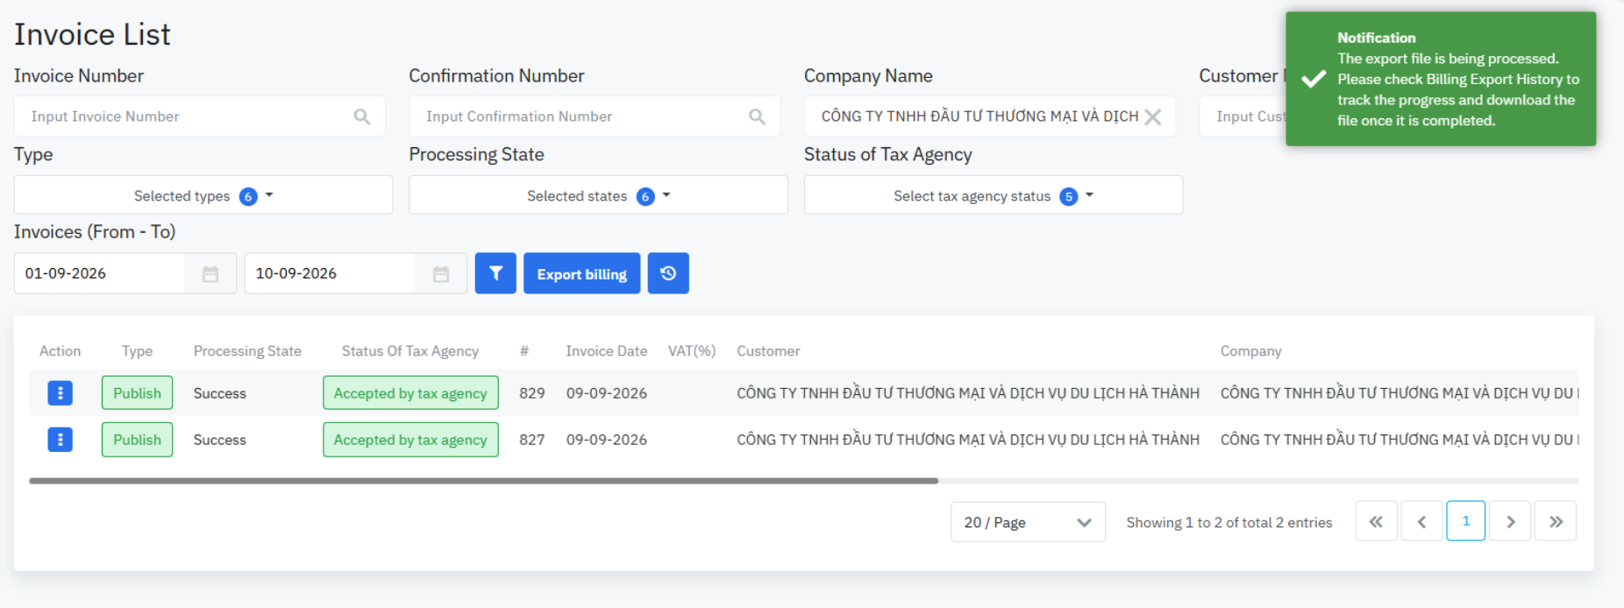The height and width of the screenshot is (608, 1624).
Task: Expand the Selected states dropdown
Action: 598,195
